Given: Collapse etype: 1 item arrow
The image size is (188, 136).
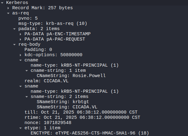Looking at the screenshot, I should point(21,128).
